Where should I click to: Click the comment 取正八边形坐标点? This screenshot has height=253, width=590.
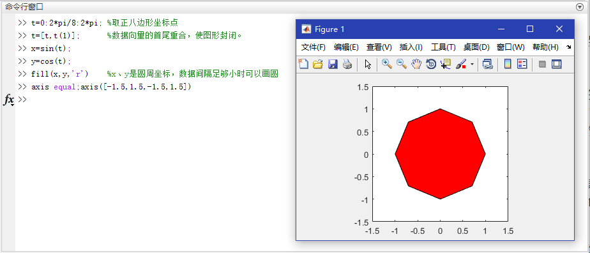click(145, 23)
